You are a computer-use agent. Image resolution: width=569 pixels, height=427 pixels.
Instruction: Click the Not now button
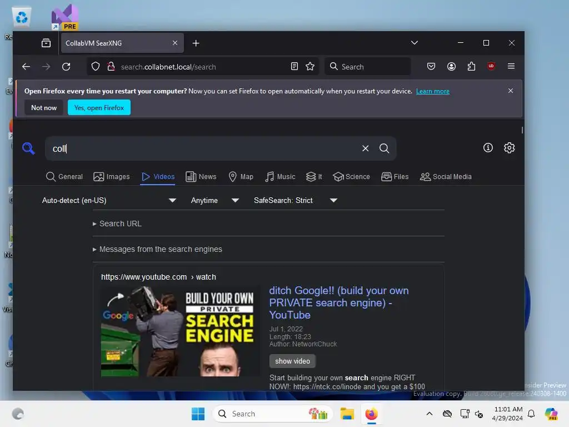[44, 107]
